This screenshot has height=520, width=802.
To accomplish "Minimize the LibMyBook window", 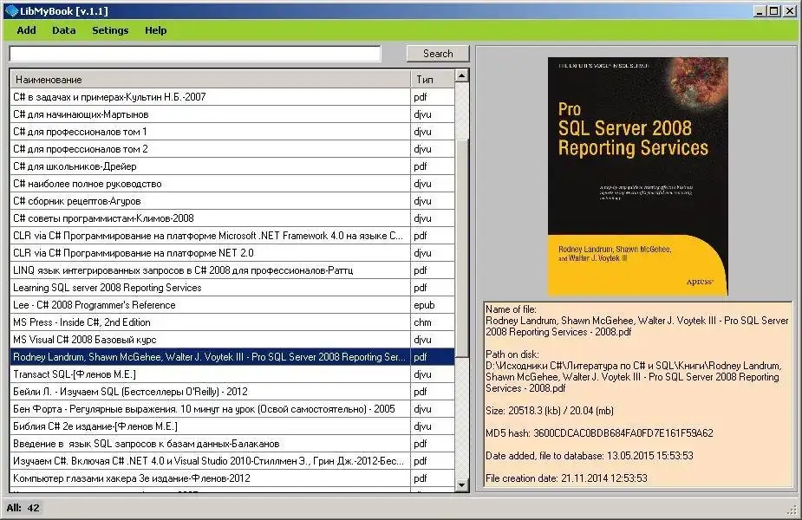I will pos(760,10).
